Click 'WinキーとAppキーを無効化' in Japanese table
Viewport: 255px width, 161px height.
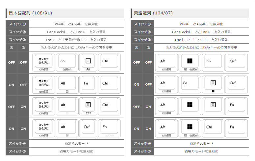pyautogui.click(x=76, y=24)
